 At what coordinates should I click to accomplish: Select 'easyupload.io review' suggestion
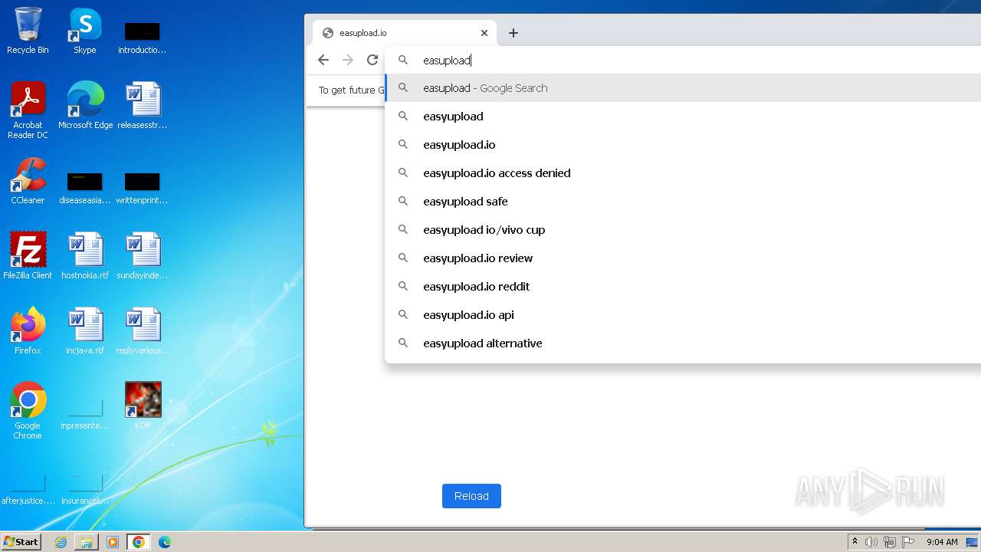[683, 258]
